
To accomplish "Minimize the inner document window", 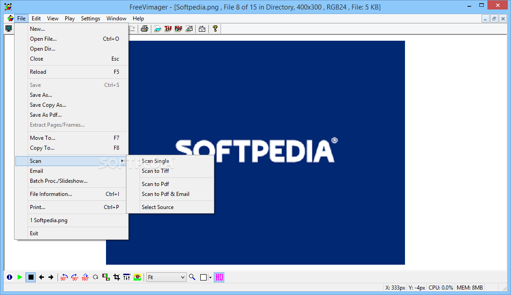I will (x=485, y=19).
